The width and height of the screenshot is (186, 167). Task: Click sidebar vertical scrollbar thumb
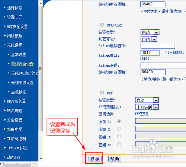coord(41,69)
